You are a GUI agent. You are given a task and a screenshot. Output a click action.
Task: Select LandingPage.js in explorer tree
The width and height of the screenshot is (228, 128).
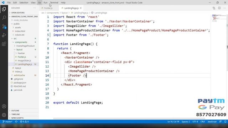point(25,64)
